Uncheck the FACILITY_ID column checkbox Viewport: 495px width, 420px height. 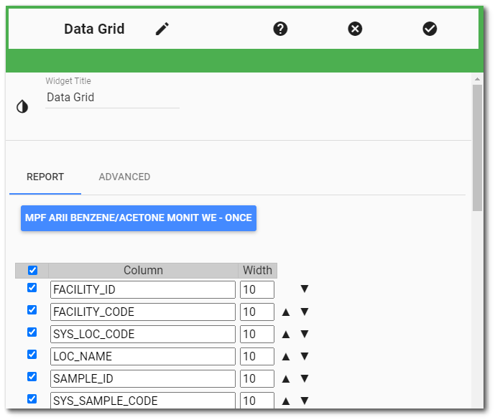[x=32, y=287]
